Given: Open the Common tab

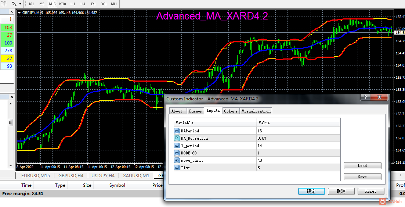Looking at the screenshot, I should 195,111.
